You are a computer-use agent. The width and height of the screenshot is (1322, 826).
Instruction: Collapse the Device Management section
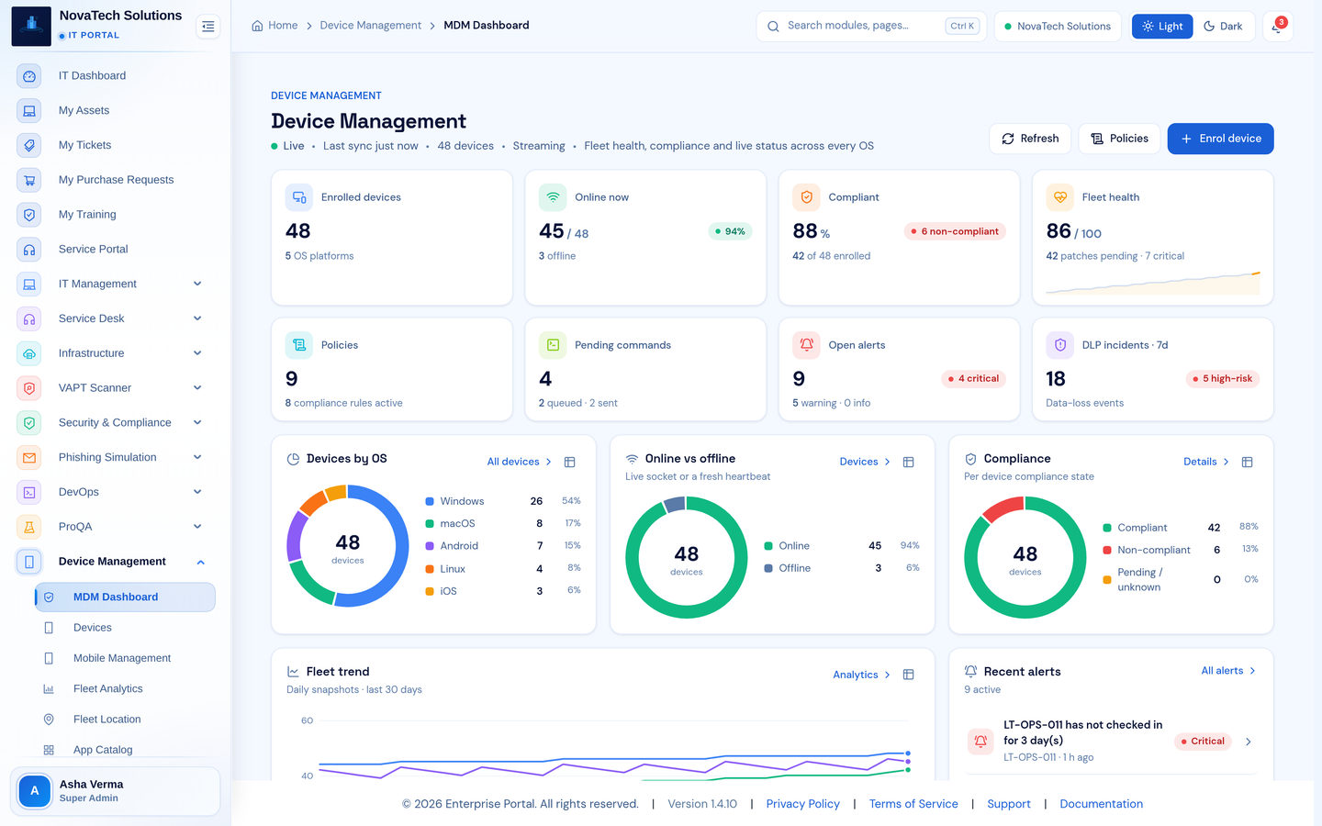(200, 562)
